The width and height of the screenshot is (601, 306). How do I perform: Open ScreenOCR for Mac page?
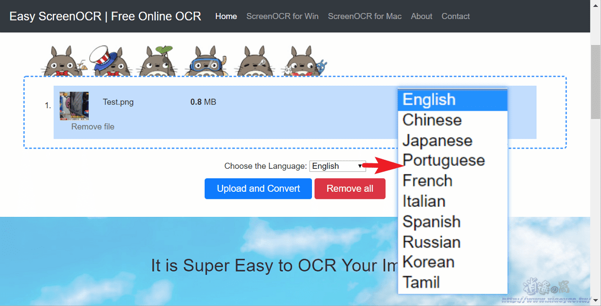click(x=365, y=16)
